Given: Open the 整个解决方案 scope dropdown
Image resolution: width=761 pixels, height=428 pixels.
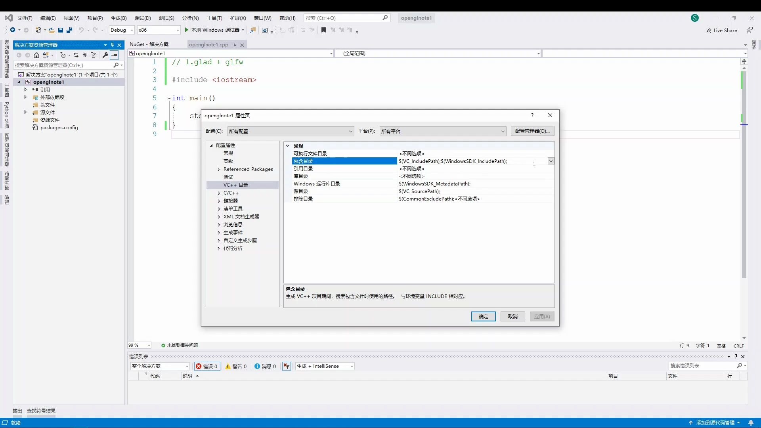Looking at the screenshot, I should (160, 366).
